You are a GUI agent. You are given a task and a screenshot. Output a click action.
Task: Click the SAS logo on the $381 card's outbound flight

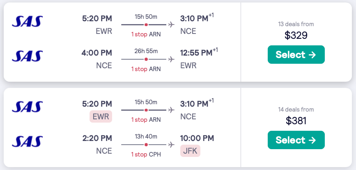(x=27, y=107)
